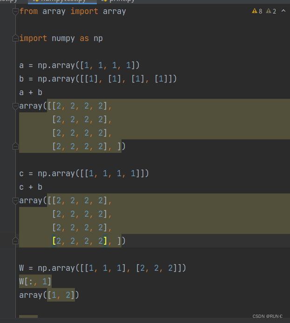Click the 'np' alias in import statement
This screenshot has width=290, height=323.
[98, 39]
